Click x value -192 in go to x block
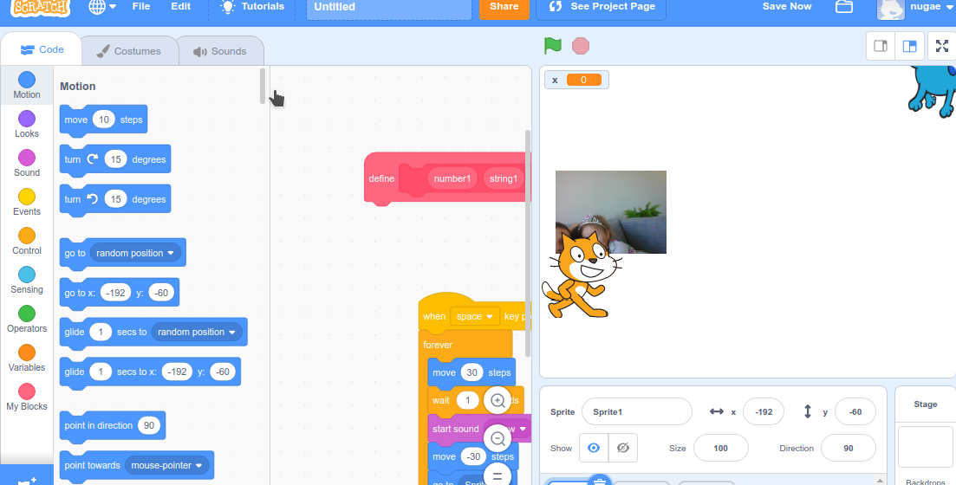This screenshot has height=485, width=956. 116,293
